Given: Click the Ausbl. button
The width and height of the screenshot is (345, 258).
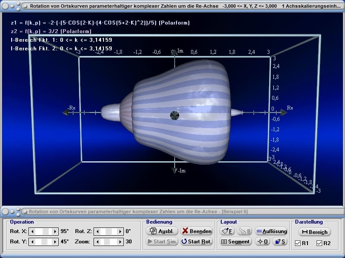Looking at the screenshot, I should 162,231.
